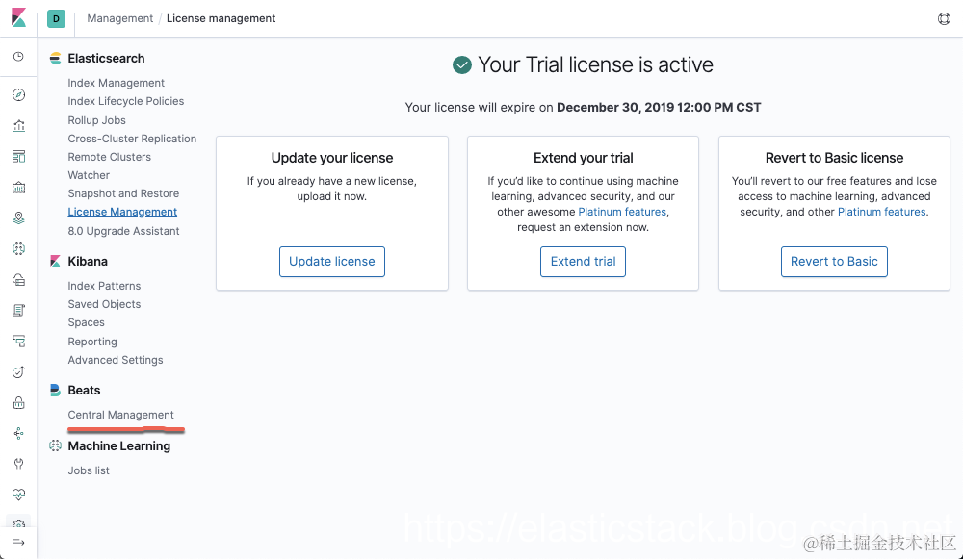Open Platinum features link in Revert card
Image resolution: width=963 pixels, height=559 pixels.
[x=882, y=212]
